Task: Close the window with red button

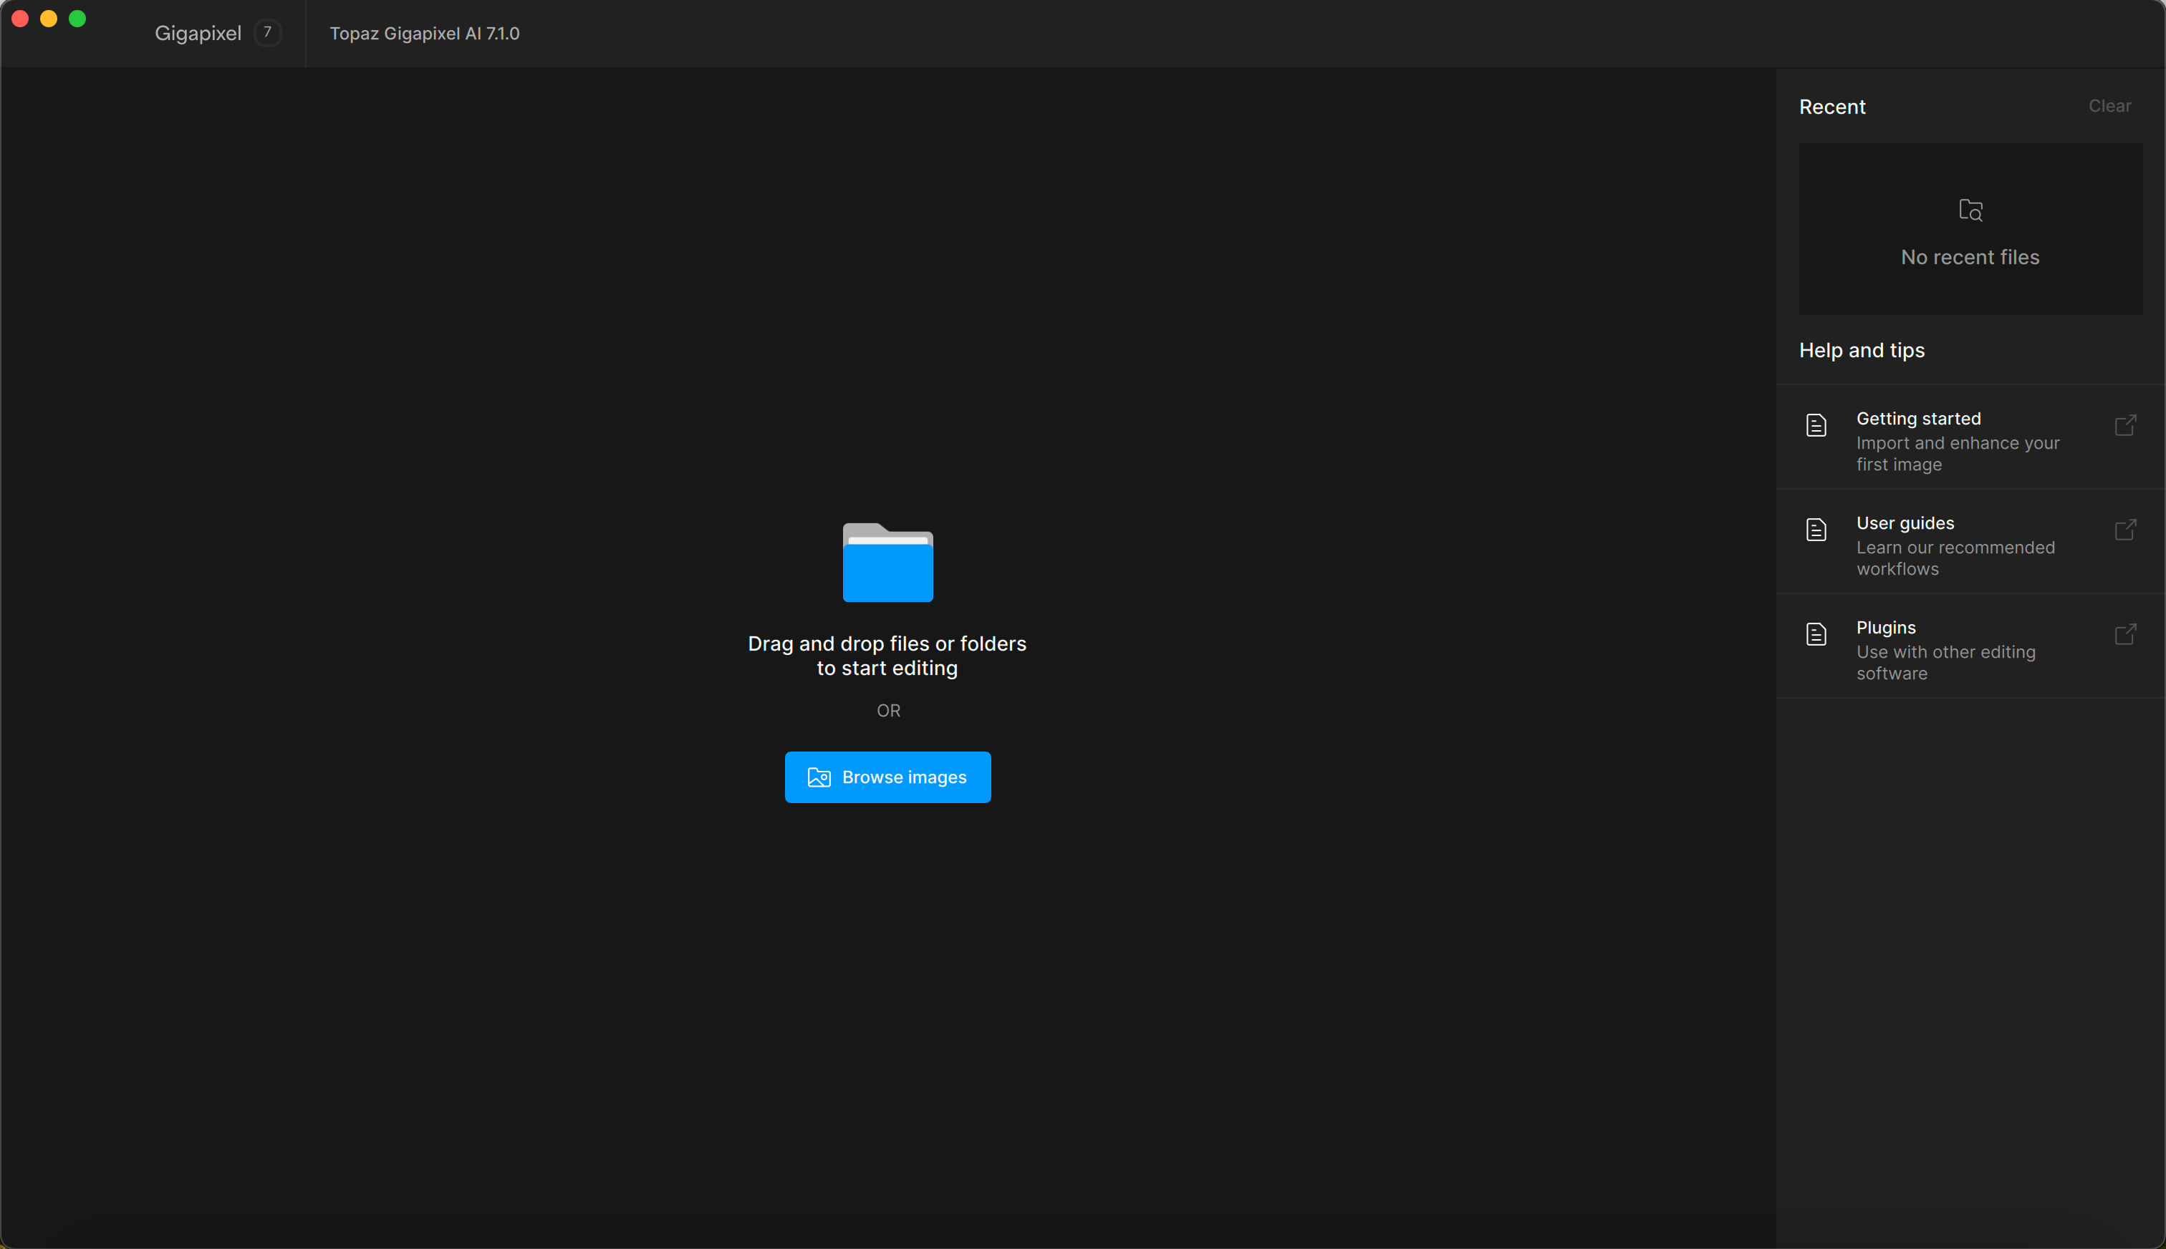Action: [21, 19]
